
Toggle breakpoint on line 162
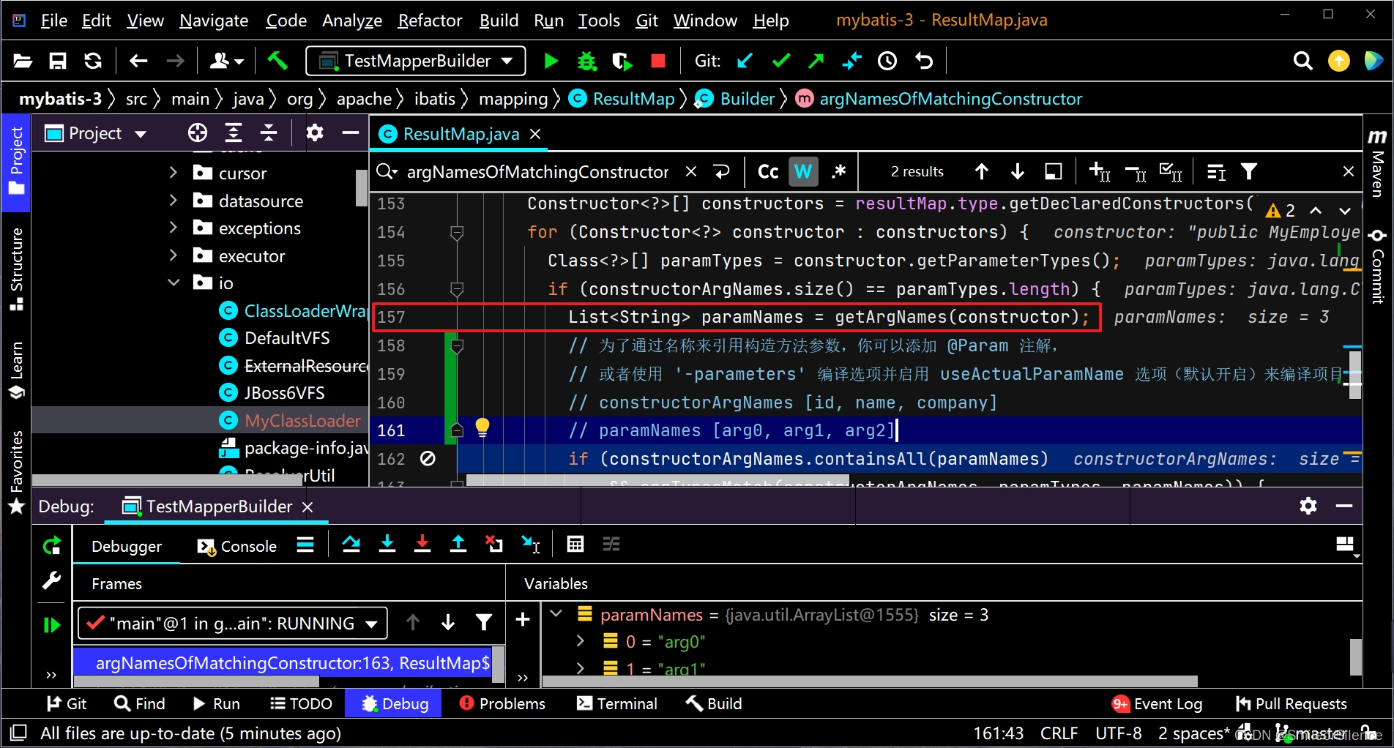pyautogui.click(x=428, y=459)
